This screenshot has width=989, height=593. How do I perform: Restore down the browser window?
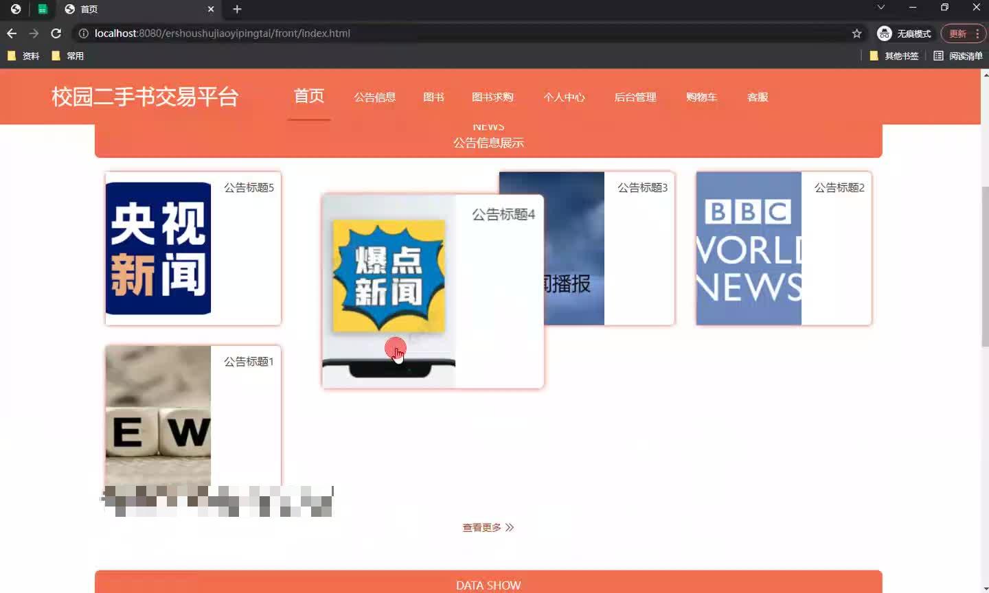coord(944,8)
